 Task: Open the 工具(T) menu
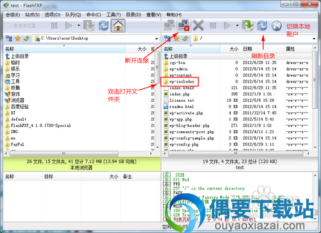click(114, 15)
